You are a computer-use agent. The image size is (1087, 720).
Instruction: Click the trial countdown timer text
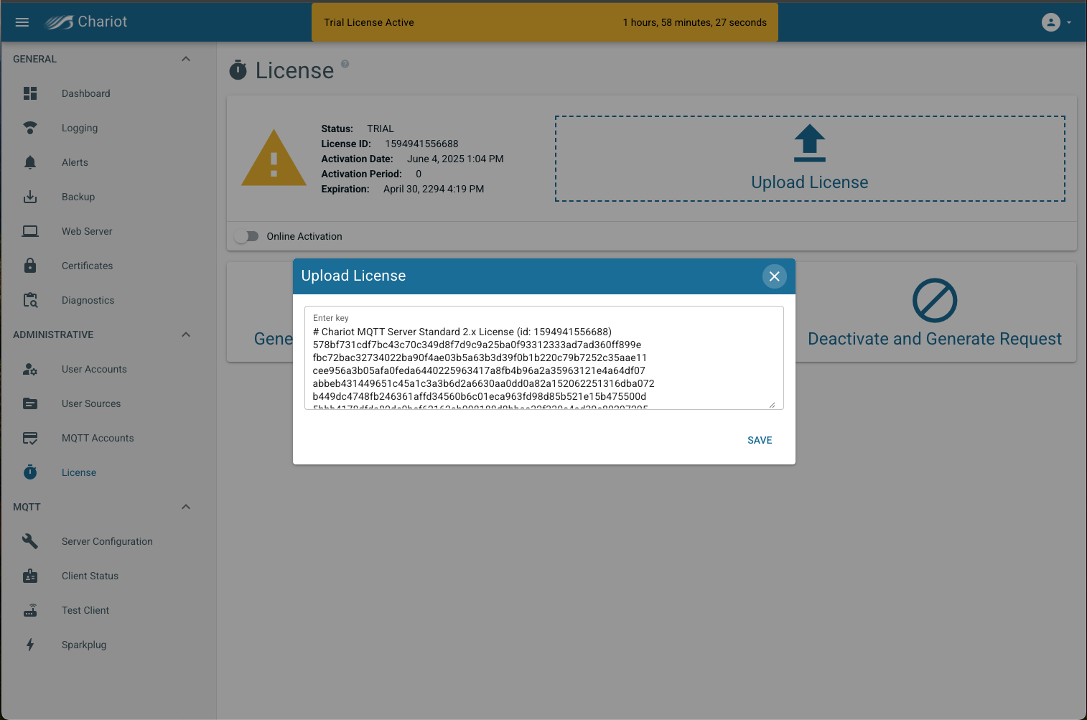point(695,22)
